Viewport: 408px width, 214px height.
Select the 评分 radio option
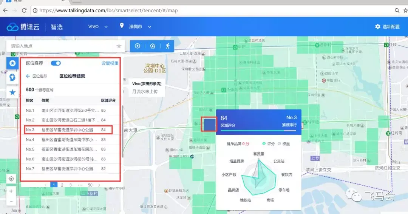[269, 143]
